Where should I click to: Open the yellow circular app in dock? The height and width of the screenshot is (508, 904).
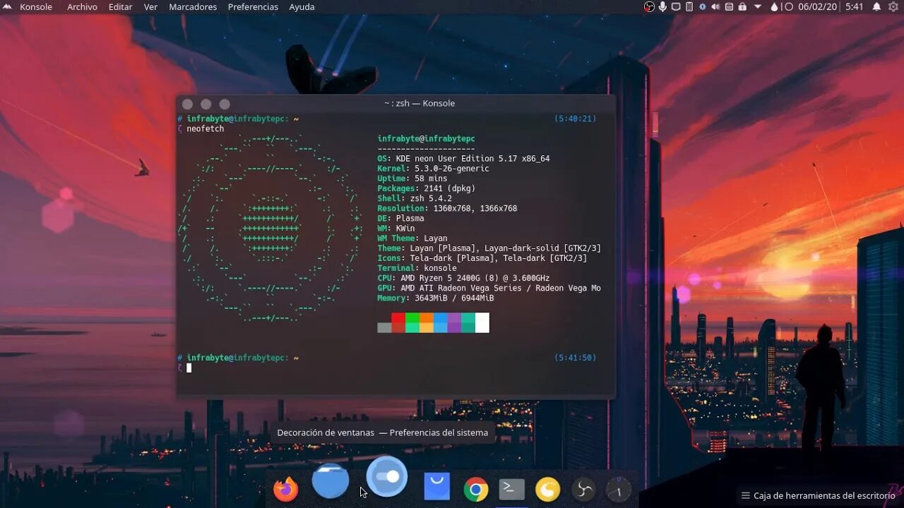(547, 489)
